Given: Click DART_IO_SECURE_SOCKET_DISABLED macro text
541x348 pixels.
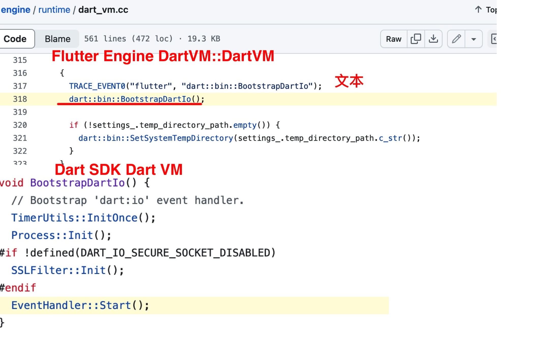Looking at the screenshot, I should click(175, 253).
